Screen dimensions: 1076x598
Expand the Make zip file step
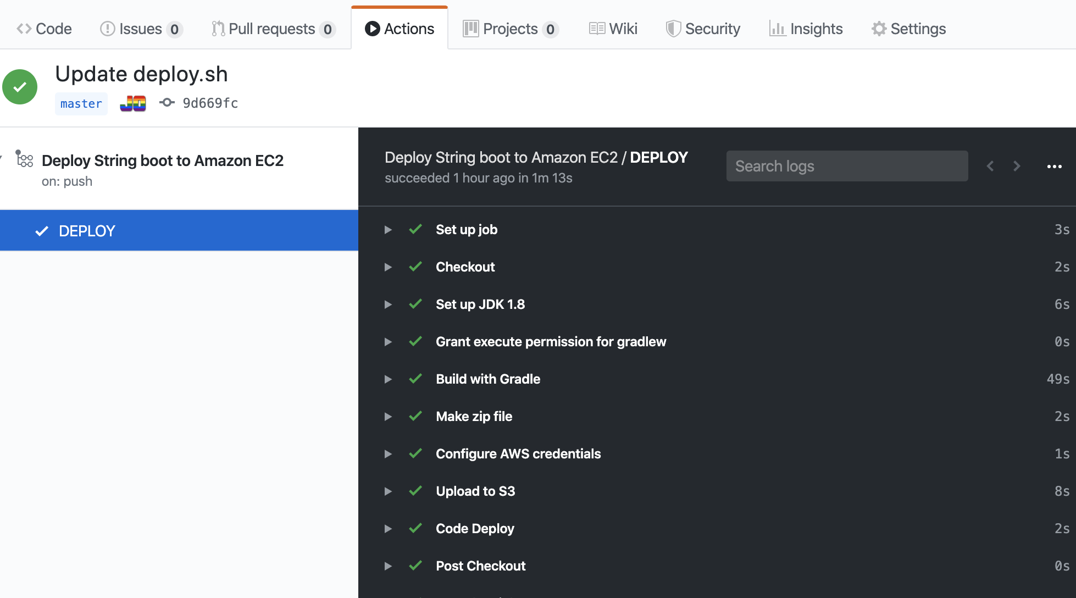click(x=388, y=417)
